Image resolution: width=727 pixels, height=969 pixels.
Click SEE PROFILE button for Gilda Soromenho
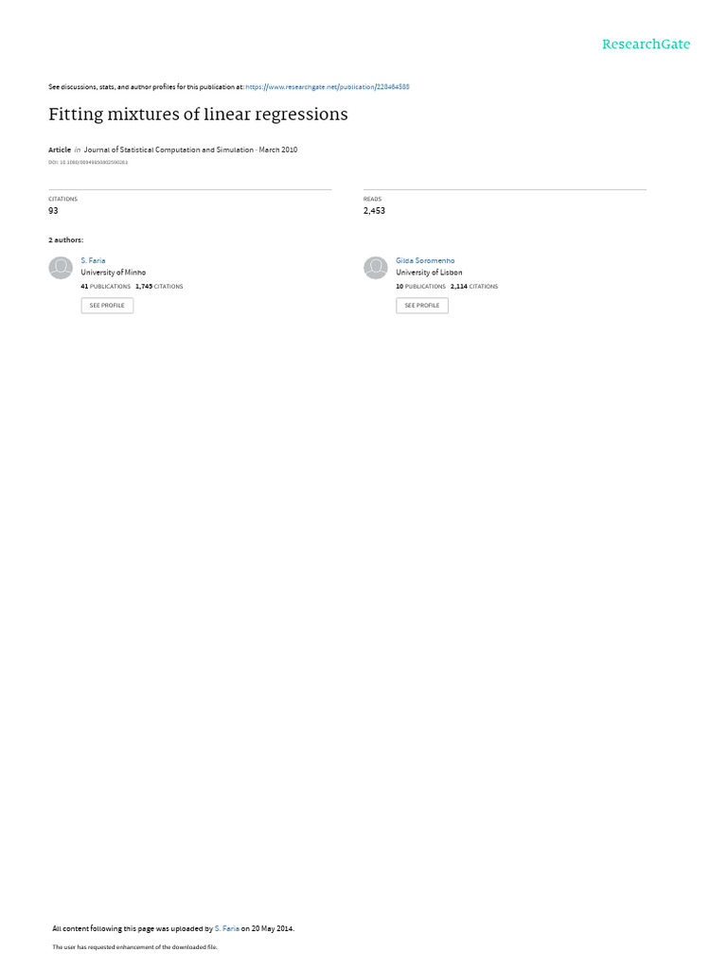pyautogui.click(x=422, y=306)
